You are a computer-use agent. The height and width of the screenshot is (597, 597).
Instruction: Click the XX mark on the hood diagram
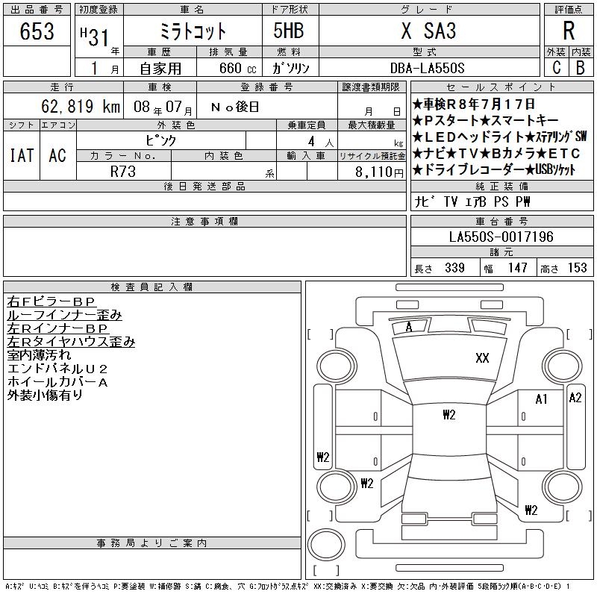click(482, 358)
